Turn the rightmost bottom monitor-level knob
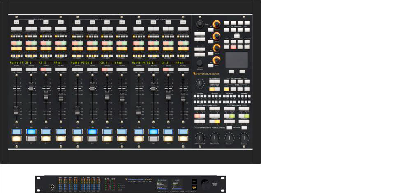This screenshot has height=193, width=411. (x=244, y=138)
